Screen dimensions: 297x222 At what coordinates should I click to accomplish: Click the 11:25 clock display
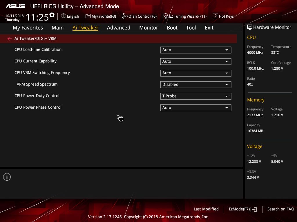(x=37, y=17)
